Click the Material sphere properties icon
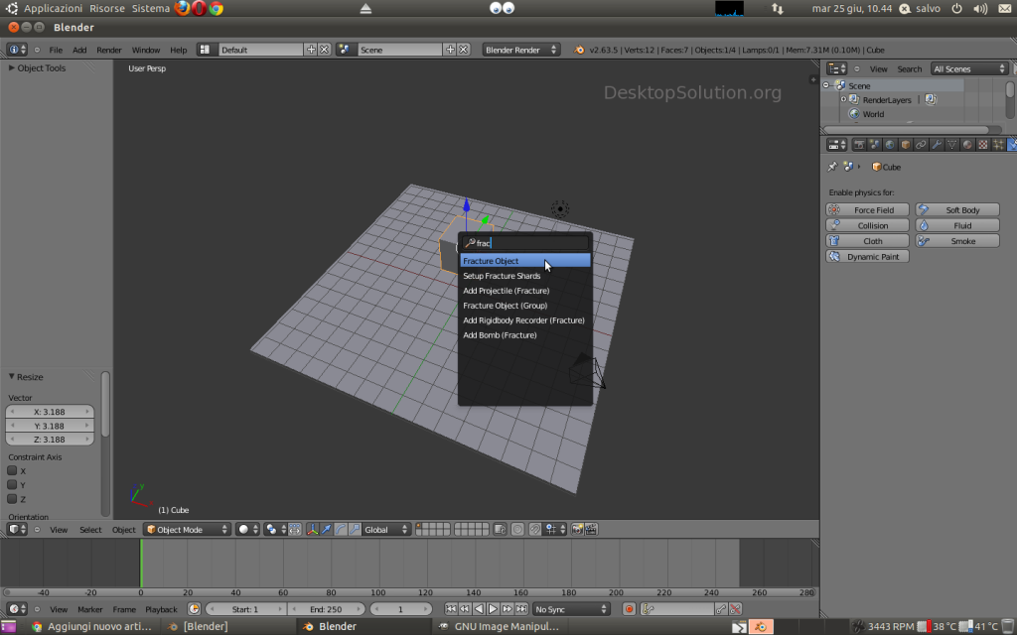 point(968,144)
